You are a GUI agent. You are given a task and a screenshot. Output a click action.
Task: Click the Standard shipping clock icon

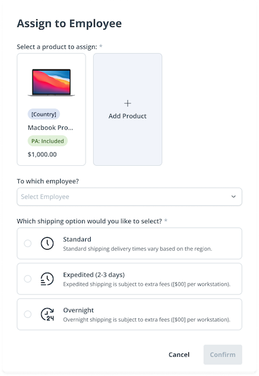pos(48,243)
